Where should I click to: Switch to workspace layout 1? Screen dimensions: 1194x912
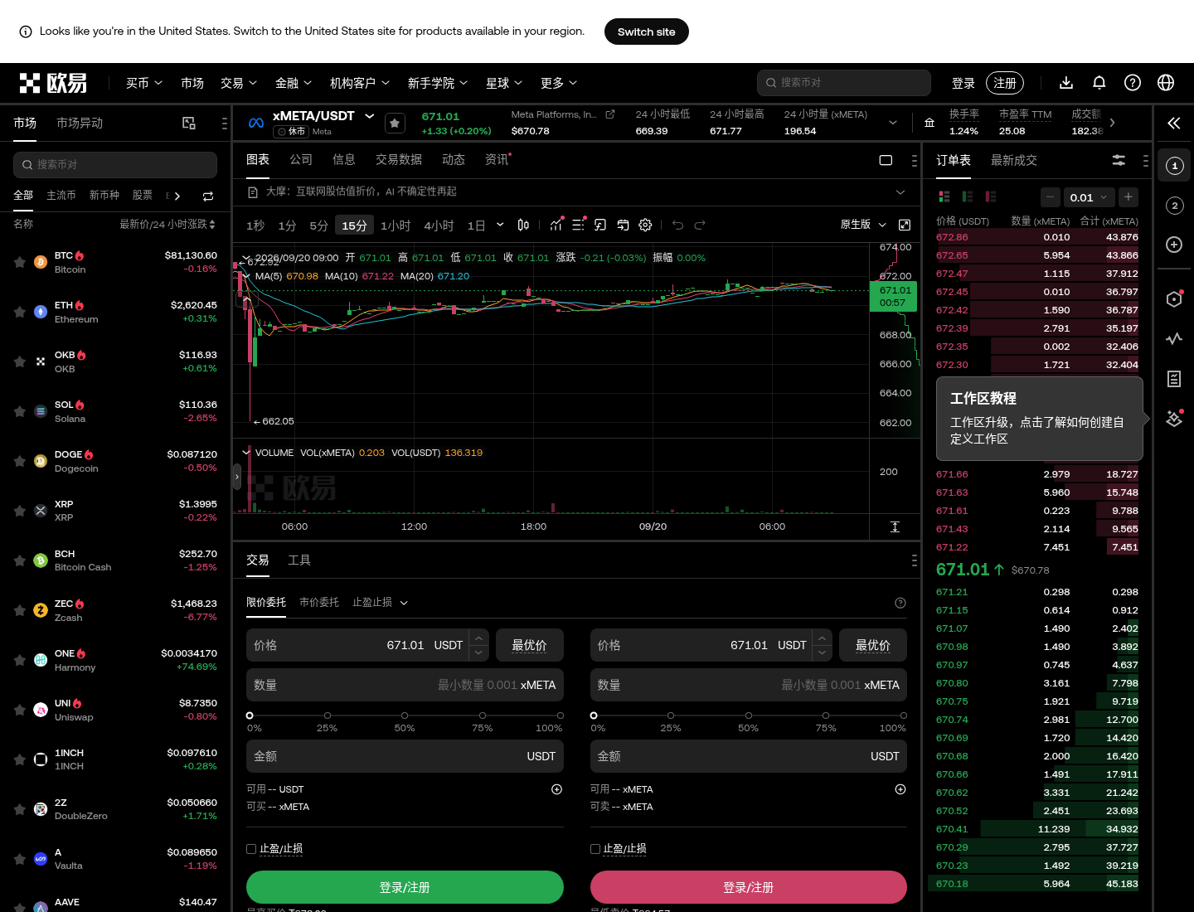(1174, 166)
